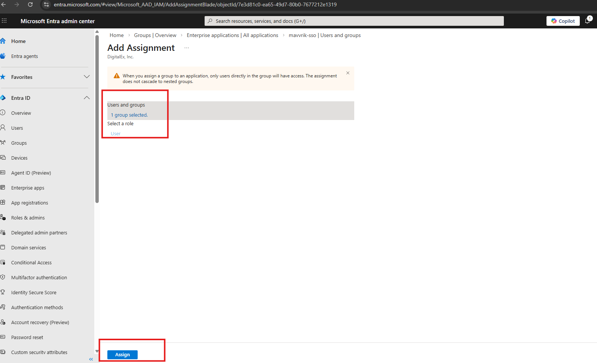Click the search resources input field

point(354,21)
